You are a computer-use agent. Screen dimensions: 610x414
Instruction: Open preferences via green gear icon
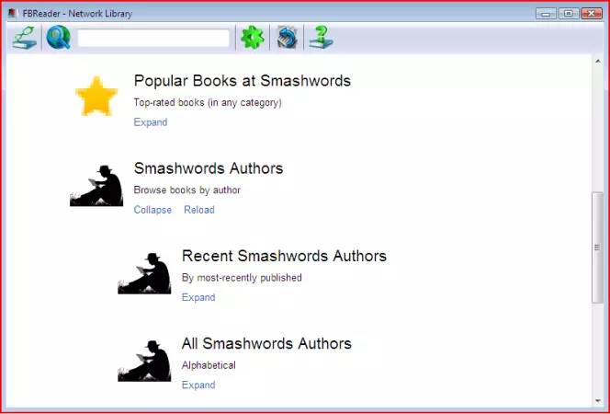[252, 38]
